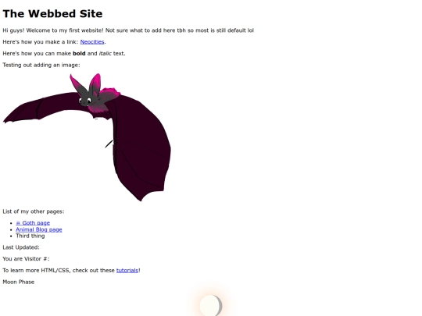
Task: Click the 'You are Visitor #:' text
Action: pyautogui.click(x=26, y=259)
